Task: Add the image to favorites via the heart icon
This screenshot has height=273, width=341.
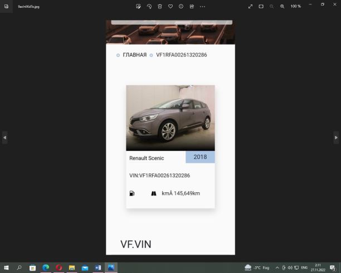Action: click(x=170, y=7)
